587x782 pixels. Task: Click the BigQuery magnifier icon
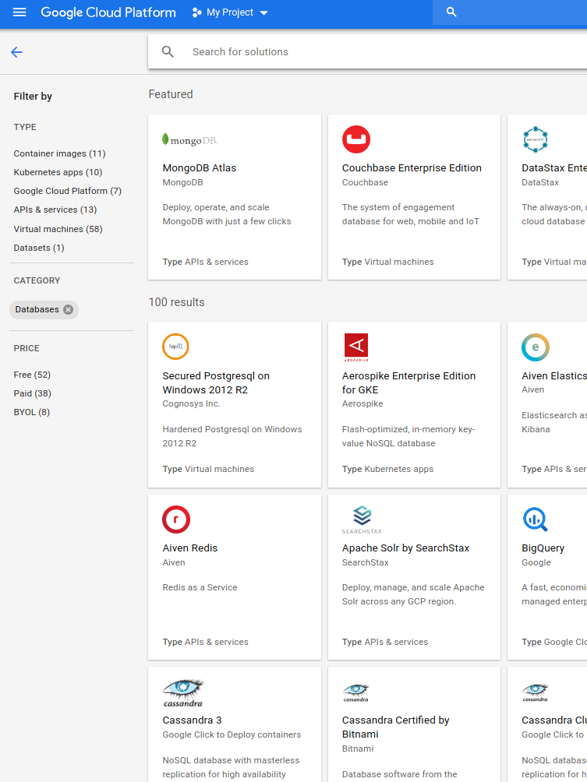(x=536, y=520)
